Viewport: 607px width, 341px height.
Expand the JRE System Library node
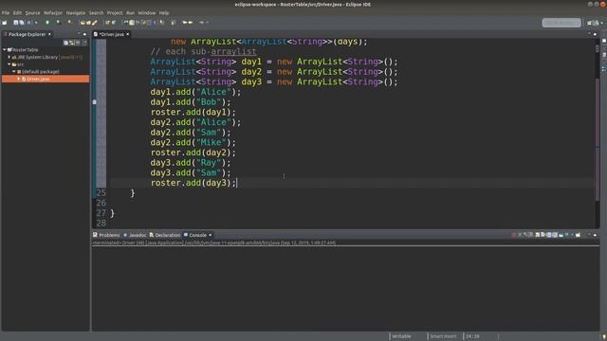[x=9, y=57]
